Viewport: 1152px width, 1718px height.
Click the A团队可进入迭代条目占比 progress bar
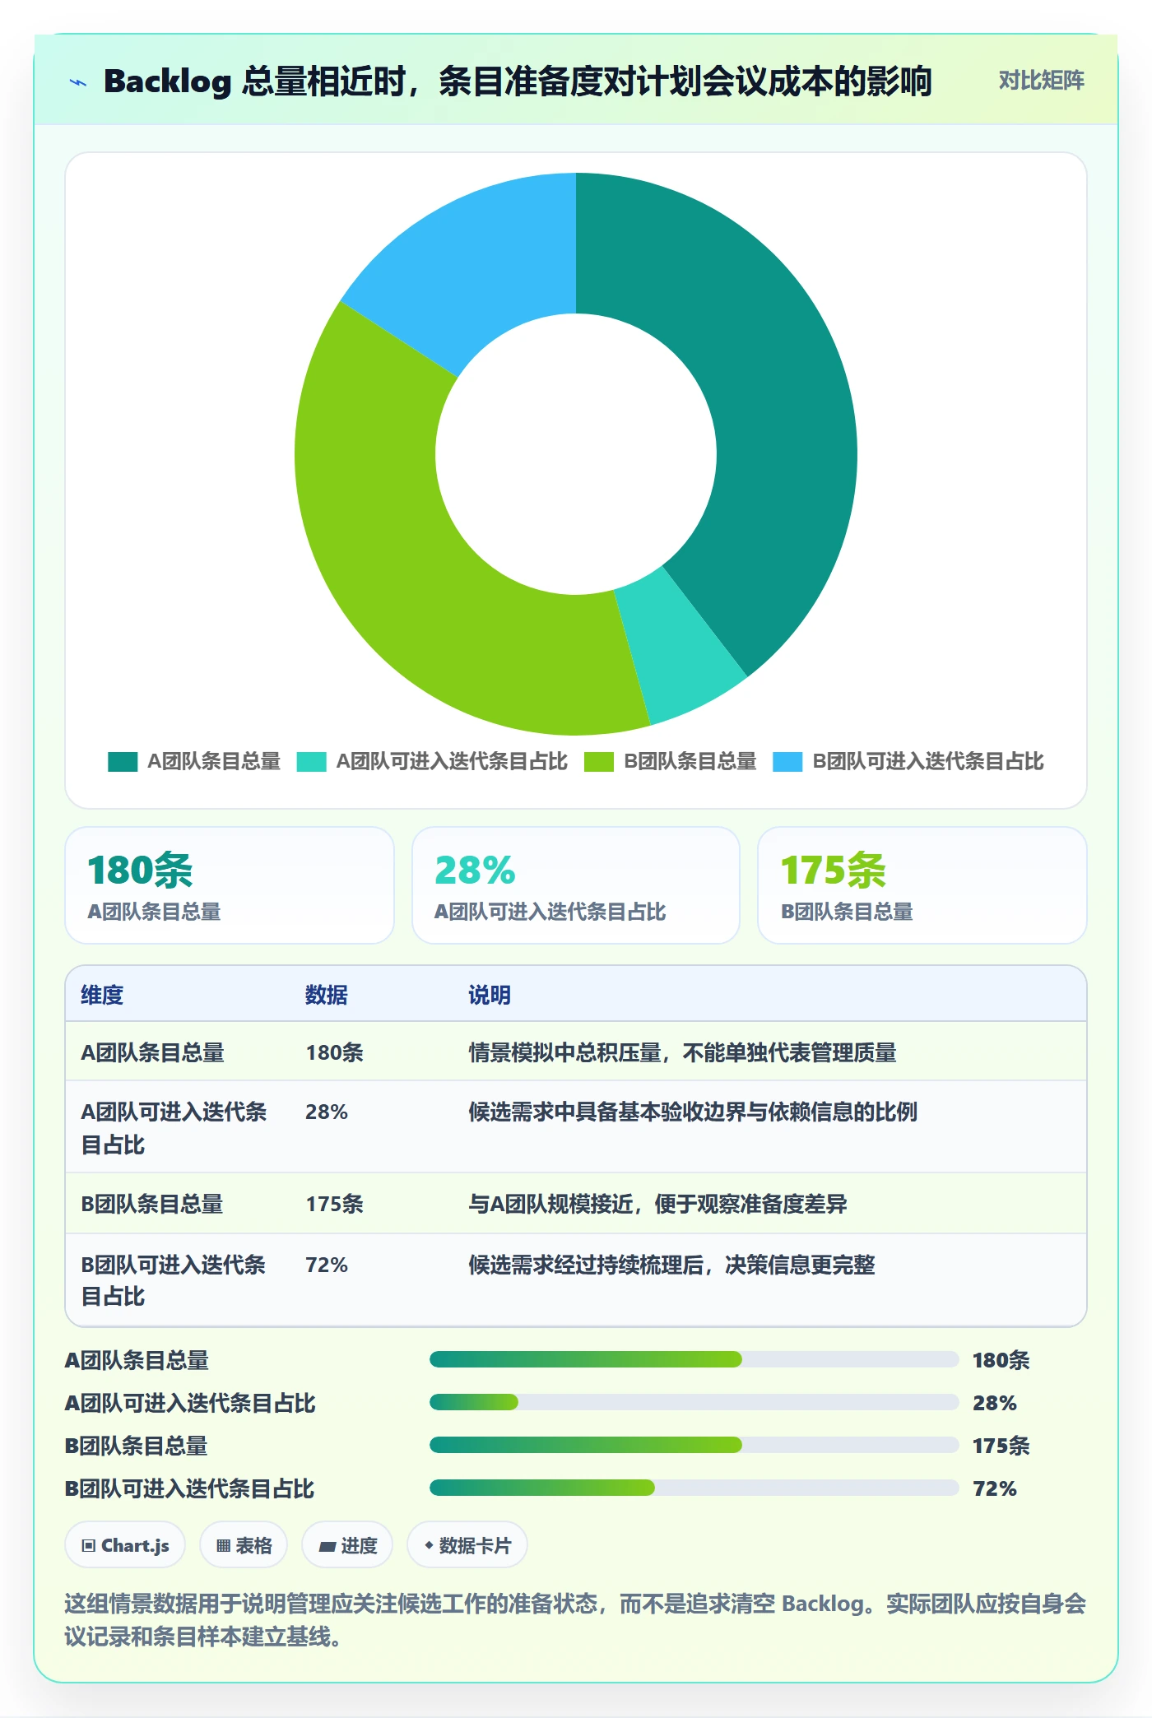pos(694,1402)
